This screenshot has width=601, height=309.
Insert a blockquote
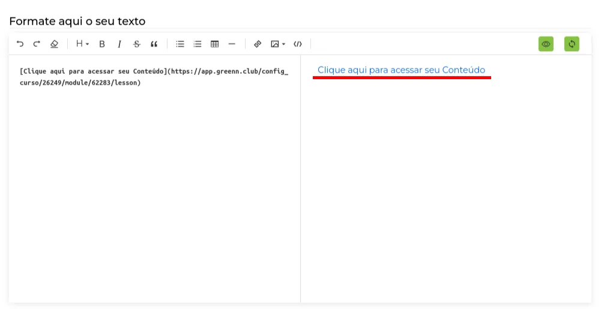tap(154, 44)
